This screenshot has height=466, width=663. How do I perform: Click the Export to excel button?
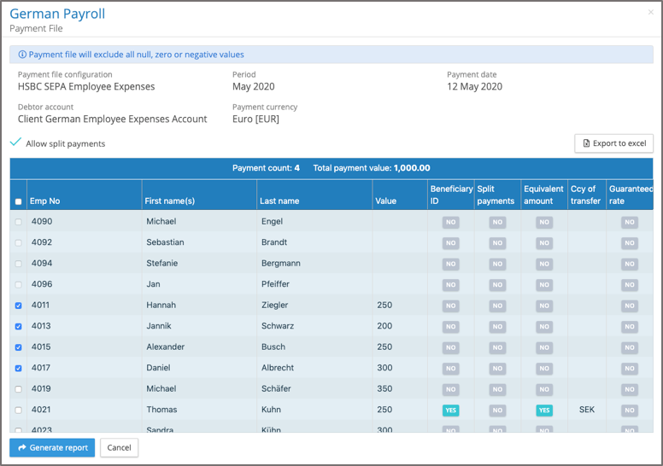click(x=613, y=143)
